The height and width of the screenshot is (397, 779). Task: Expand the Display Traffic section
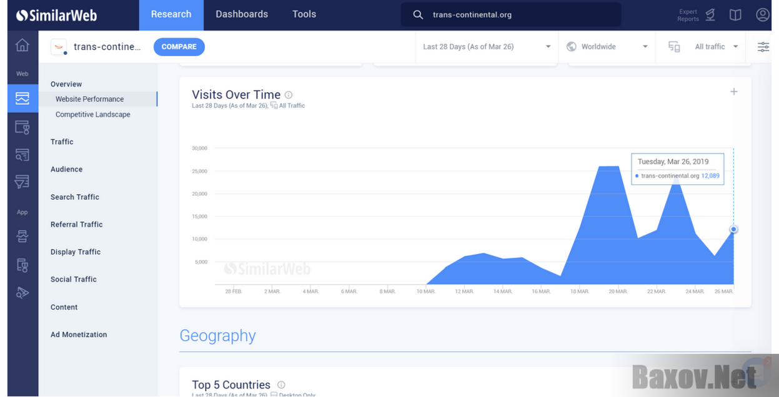click(76, 252)
